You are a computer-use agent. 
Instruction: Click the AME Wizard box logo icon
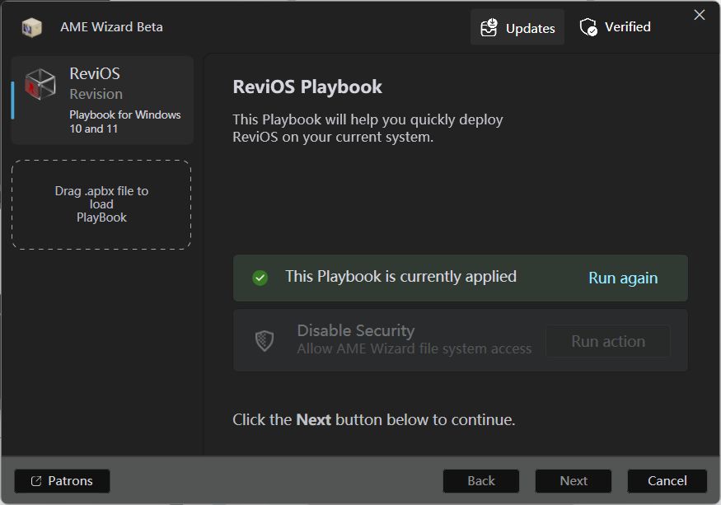pyautogui.click(x=32, y=27)
